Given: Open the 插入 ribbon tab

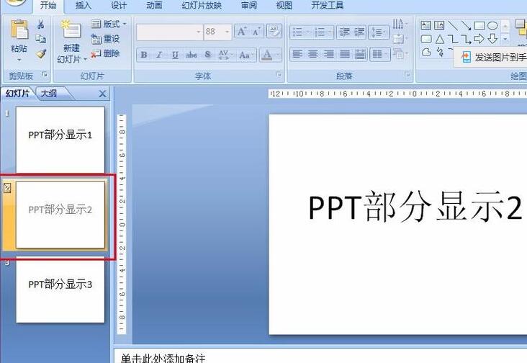Looking at the screenshot, I should [x=84, y=5].
